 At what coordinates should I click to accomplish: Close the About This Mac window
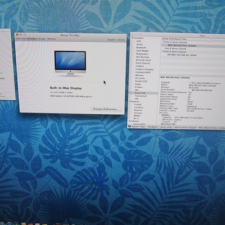[17, 35]
